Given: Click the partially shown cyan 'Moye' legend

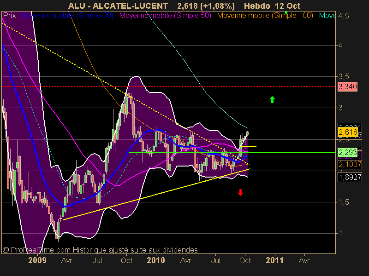Looking at the screenshot, I should pos(327,16).
